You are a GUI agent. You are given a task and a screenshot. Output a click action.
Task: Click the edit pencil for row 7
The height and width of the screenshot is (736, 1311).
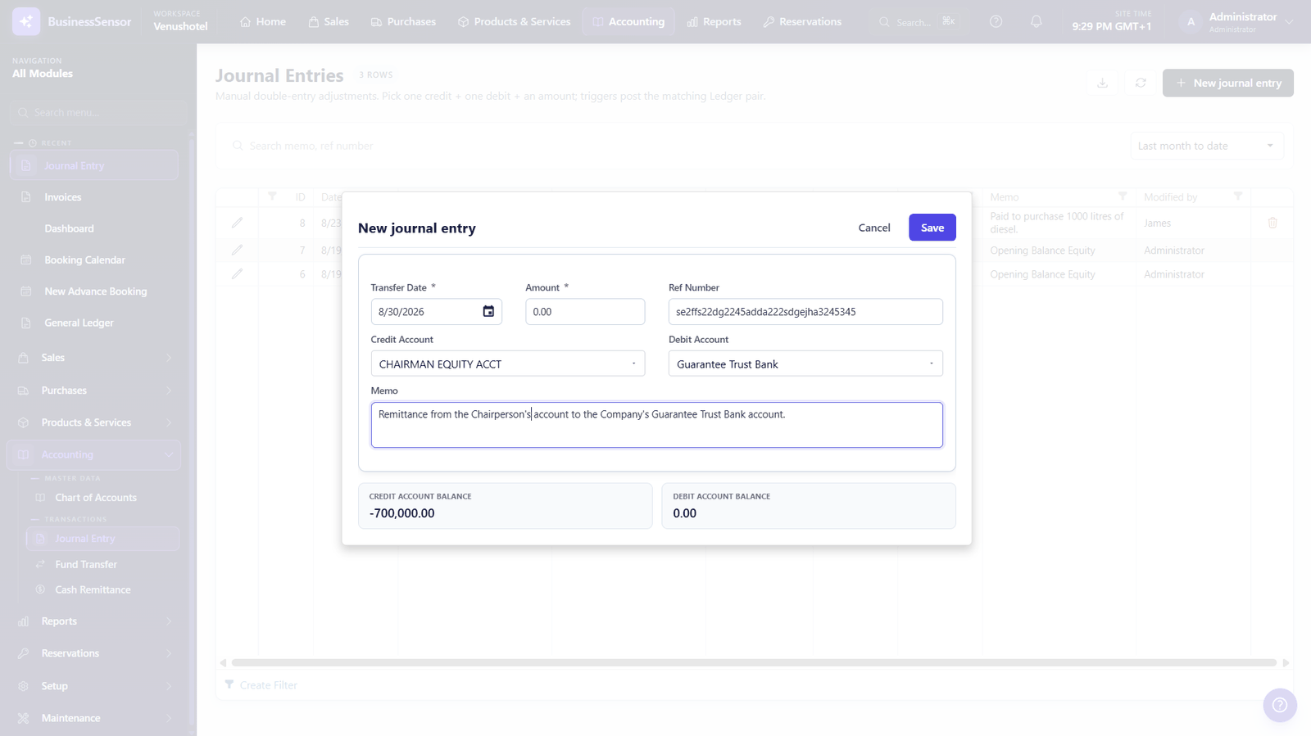pyautogui.click(x=237, y=250)
